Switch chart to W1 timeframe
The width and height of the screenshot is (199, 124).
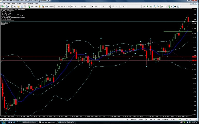pos(82,6)
